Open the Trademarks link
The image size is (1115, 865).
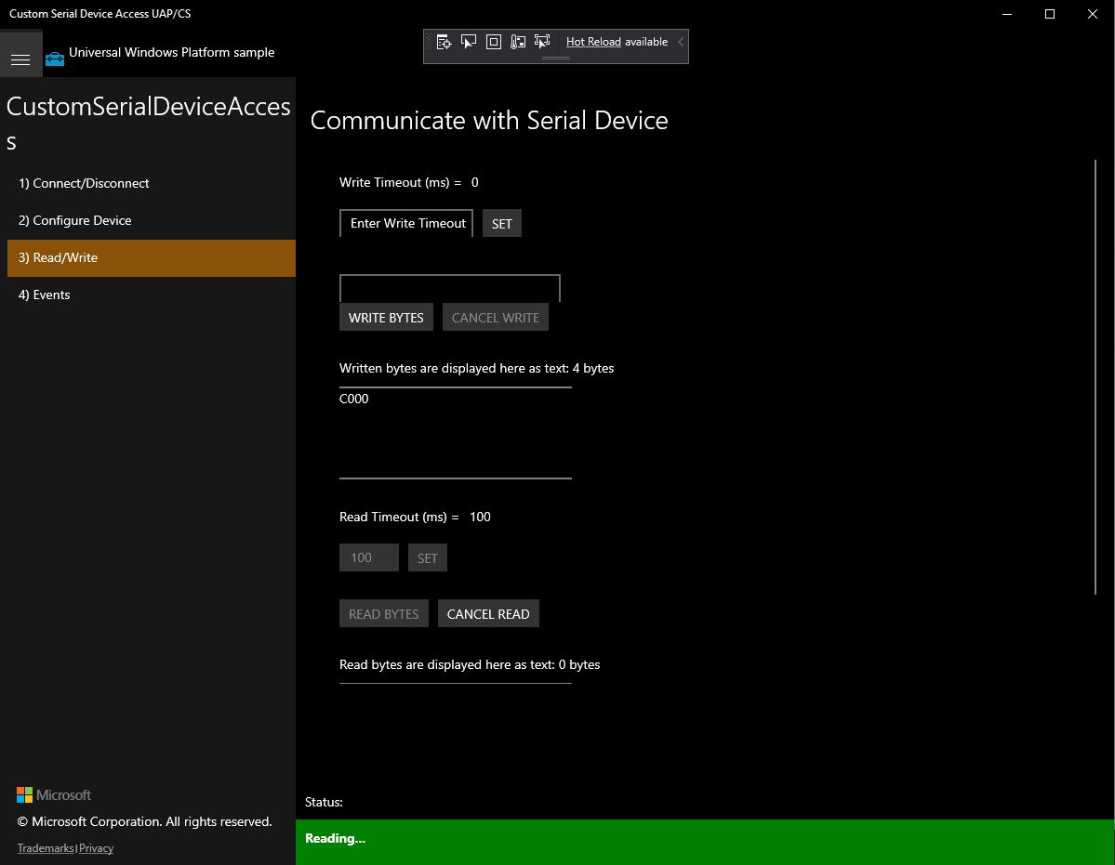pos(45,847)
